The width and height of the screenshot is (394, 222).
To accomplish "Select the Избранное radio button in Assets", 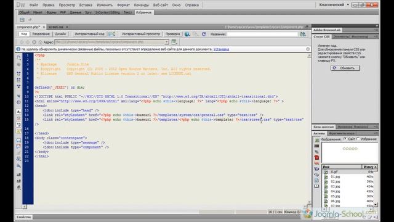I will pyautogui.click(x=358, y=139).
